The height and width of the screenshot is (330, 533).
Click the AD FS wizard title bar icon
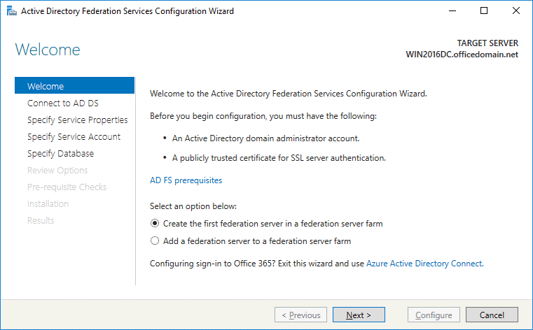click(10, 11)
